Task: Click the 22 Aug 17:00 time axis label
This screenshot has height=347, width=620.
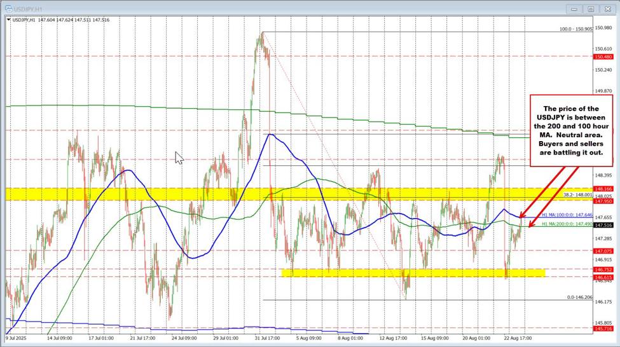Action: coord(518,338)
